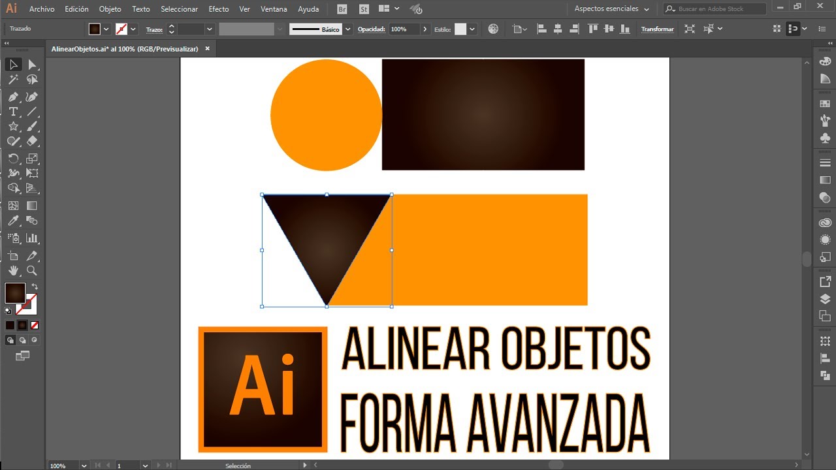Change screen mode button
This screenshot has width=836, height=470.
(x=23, y=356)
